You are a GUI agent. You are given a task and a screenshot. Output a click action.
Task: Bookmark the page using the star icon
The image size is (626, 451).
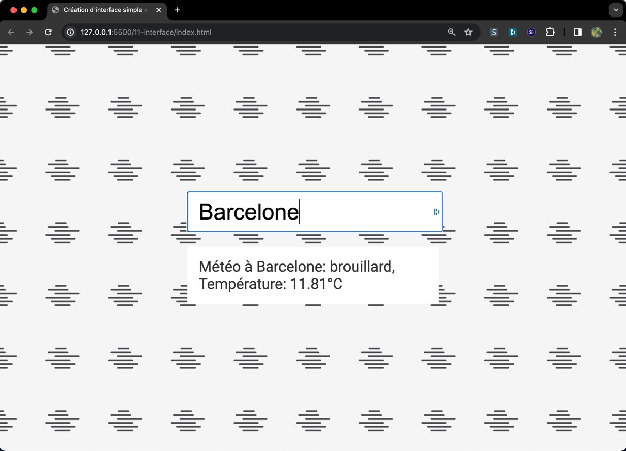coord(468,32)
